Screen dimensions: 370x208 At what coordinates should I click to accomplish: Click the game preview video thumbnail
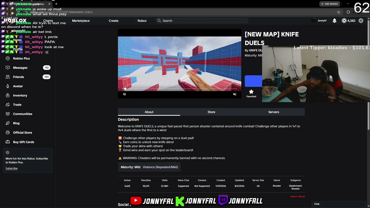(180, 64)
